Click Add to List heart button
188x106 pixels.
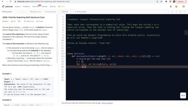(x=29, y=21)
